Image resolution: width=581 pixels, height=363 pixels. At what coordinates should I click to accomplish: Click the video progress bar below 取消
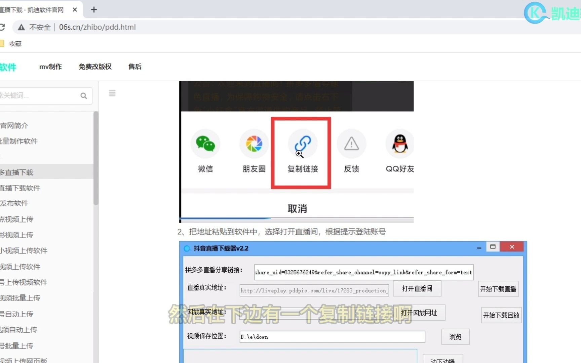[297, 219]
